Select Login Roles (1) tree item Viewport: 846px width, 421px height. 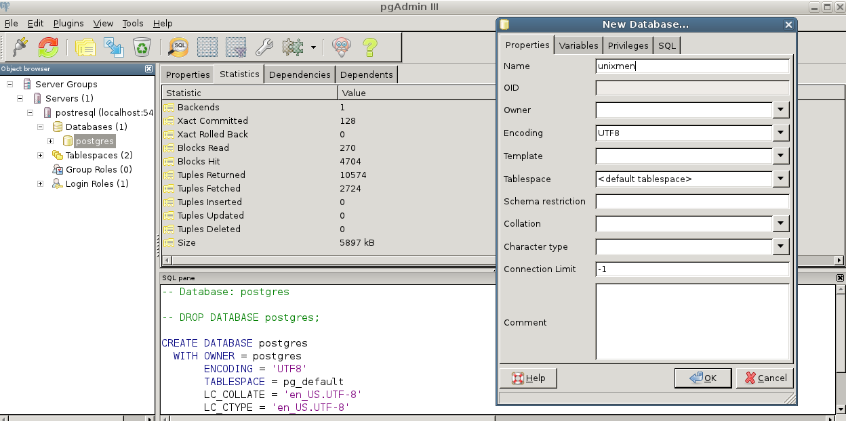(x=97, y=183)
